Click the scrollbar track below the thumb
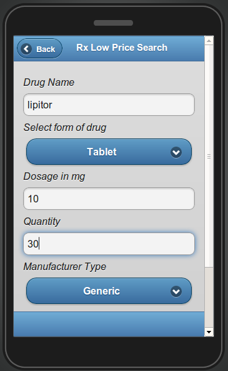Screen dimensions: 228x371 [x=209, y=298]
